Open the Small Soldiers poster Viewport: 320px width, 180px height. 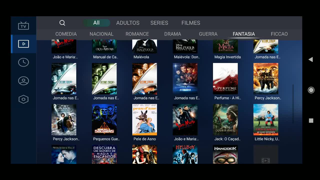tap(104, 120)
